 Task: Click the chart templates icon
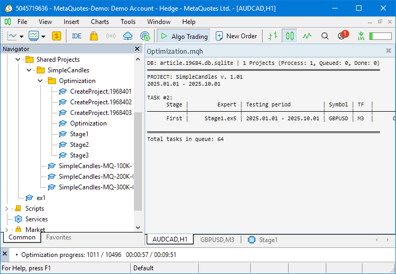[x=33, y=36]
